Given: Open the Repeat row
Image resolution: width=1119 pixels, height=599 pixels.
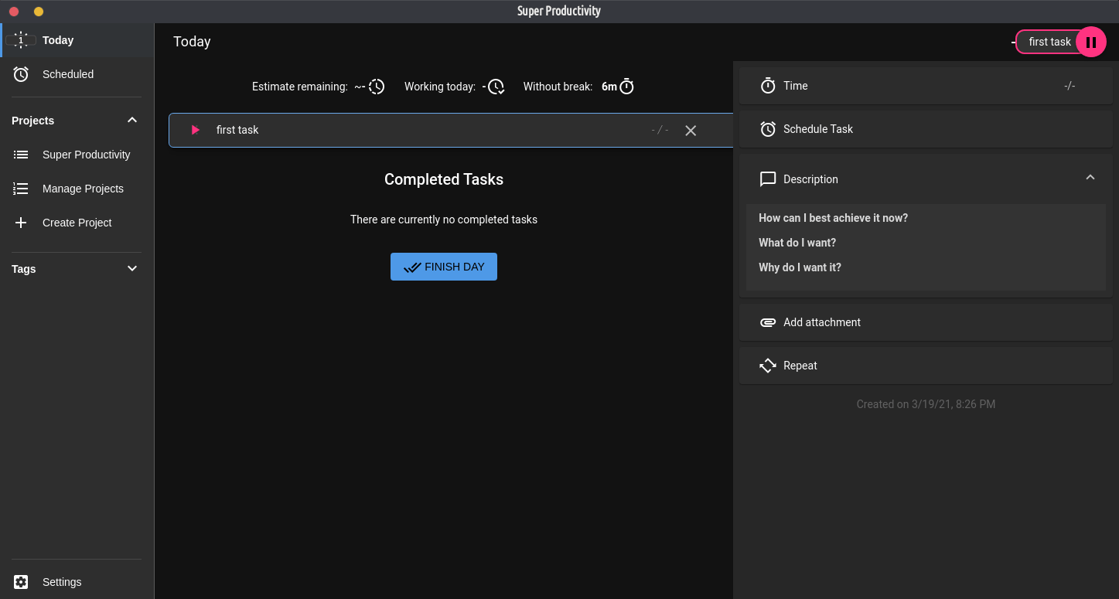Looking at the screenshot, I should point(926,366).
